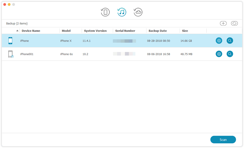
Task: Click backup date "08-06-2018 16:58"
Action: click(159, 54)
